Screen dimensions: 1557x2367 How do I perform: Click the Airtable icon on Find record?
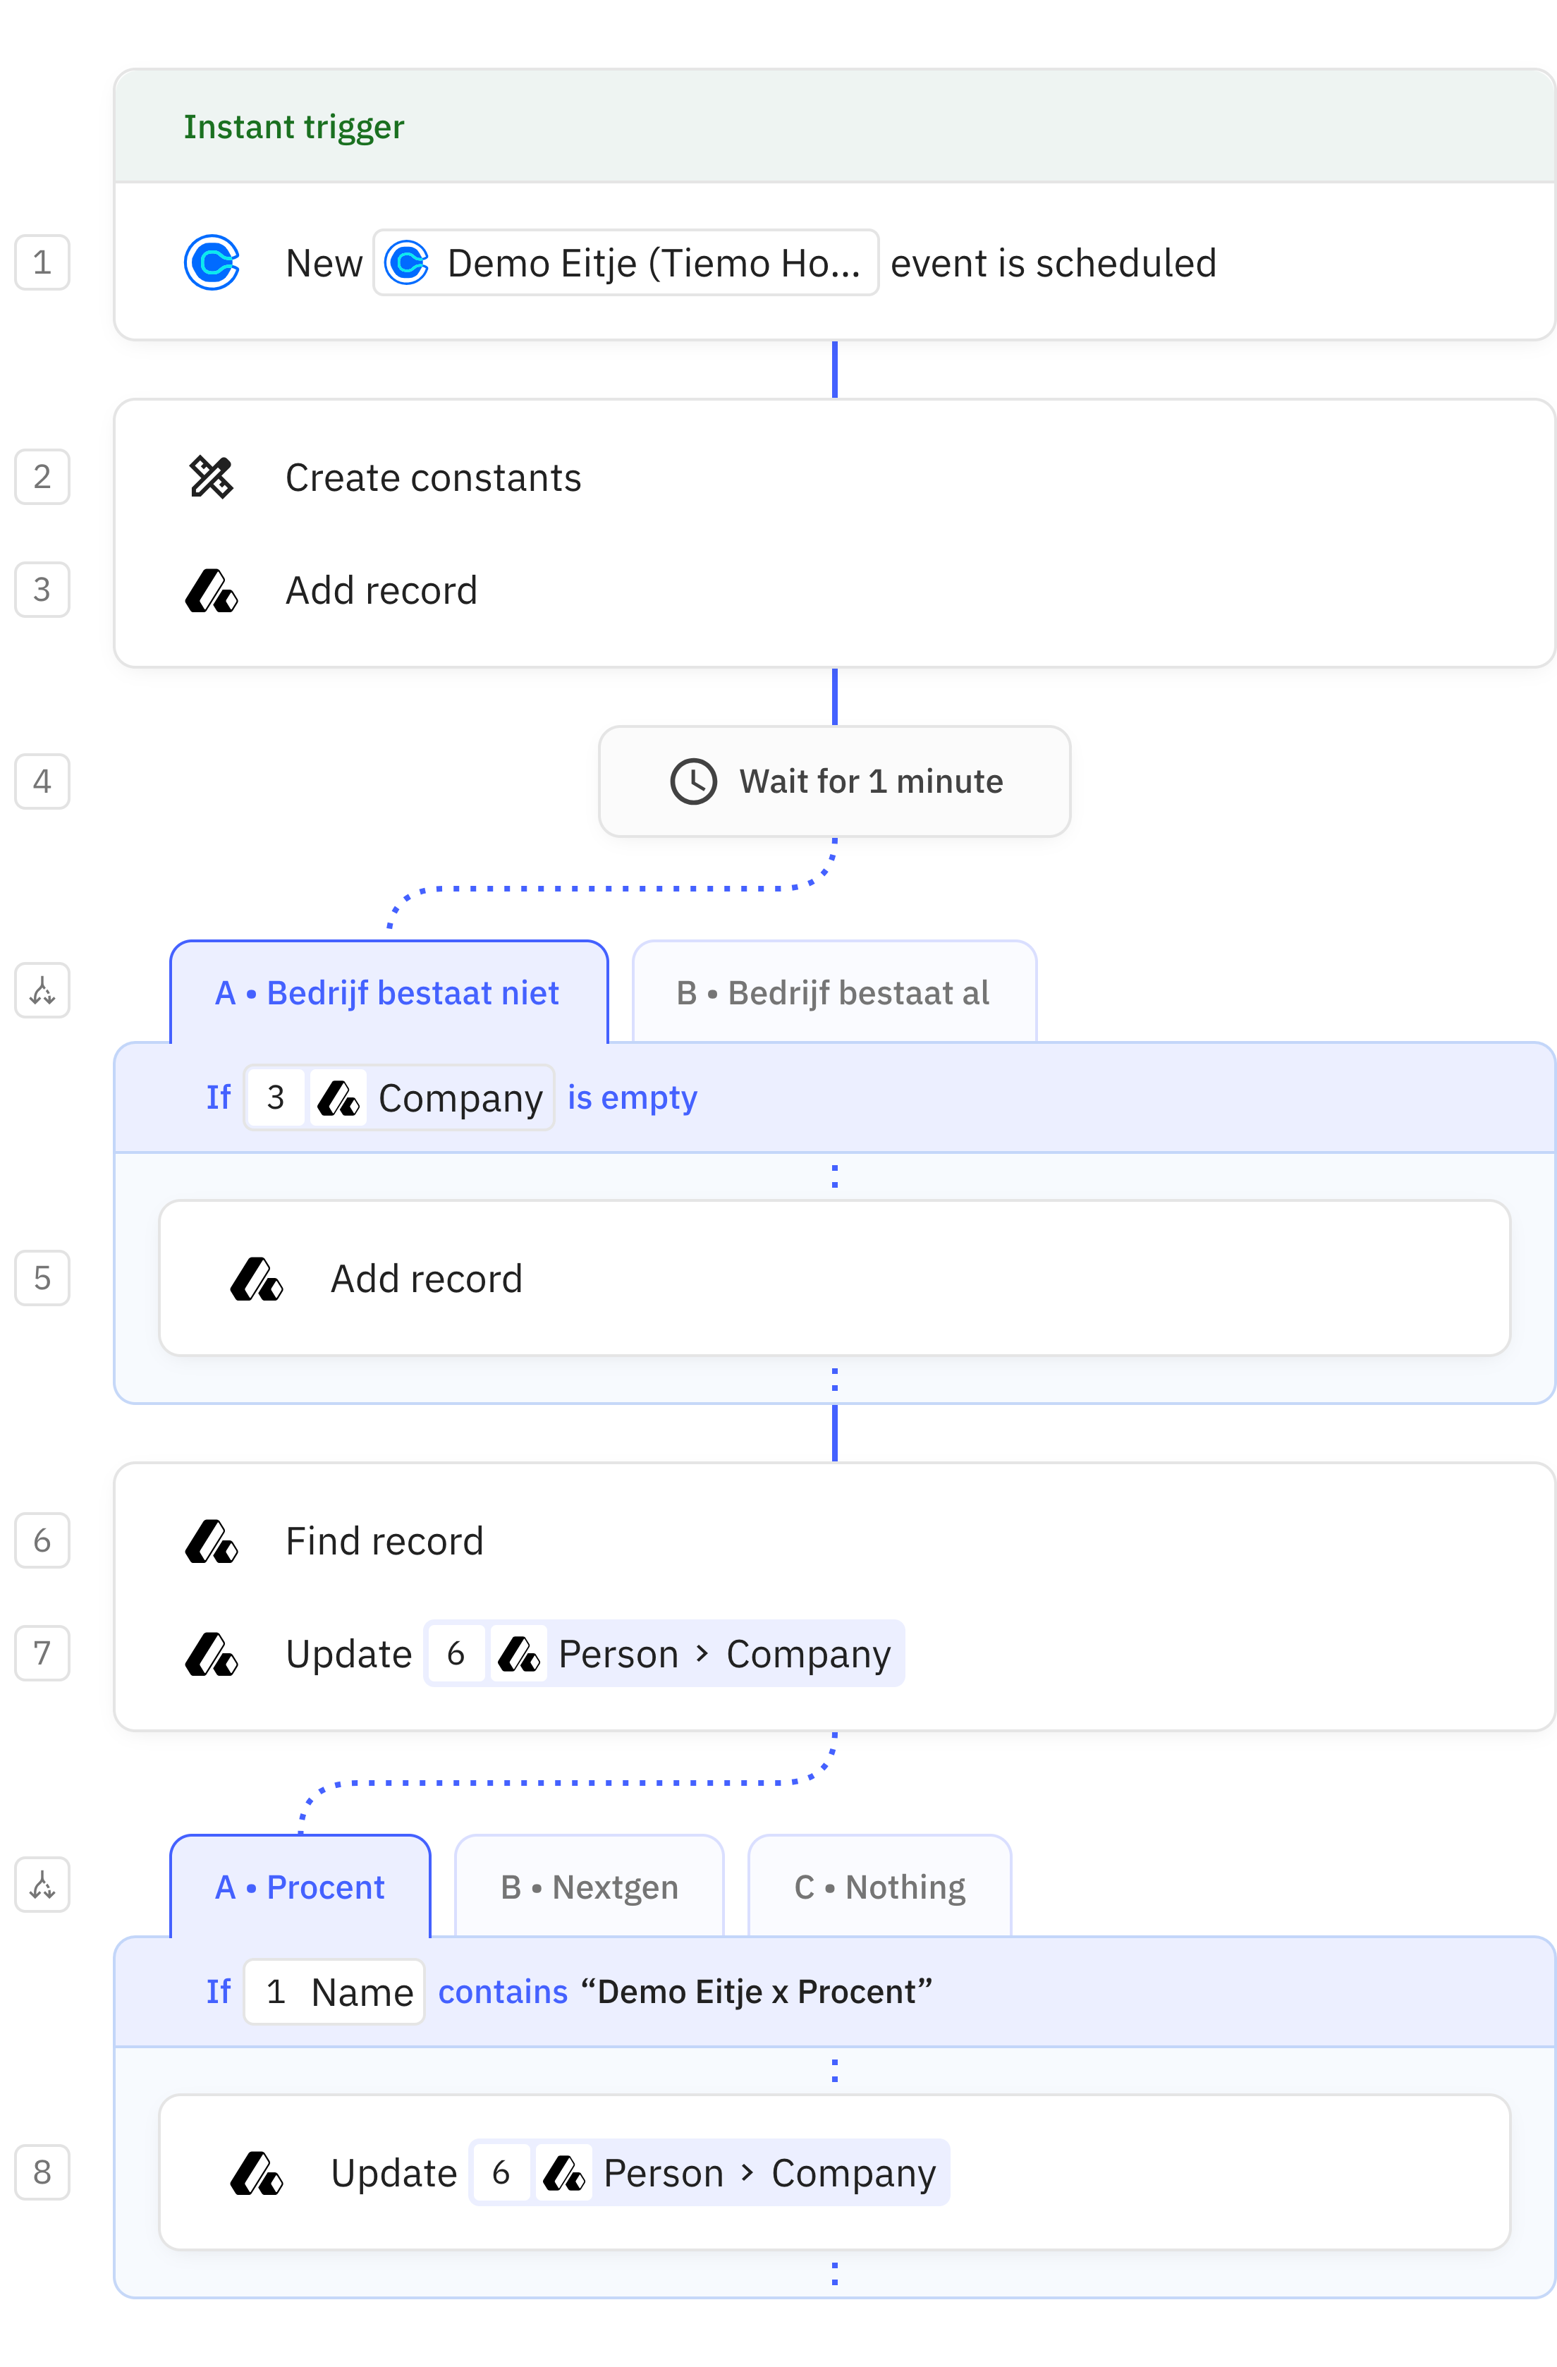pyautogui.click(x=212, y=1540)
